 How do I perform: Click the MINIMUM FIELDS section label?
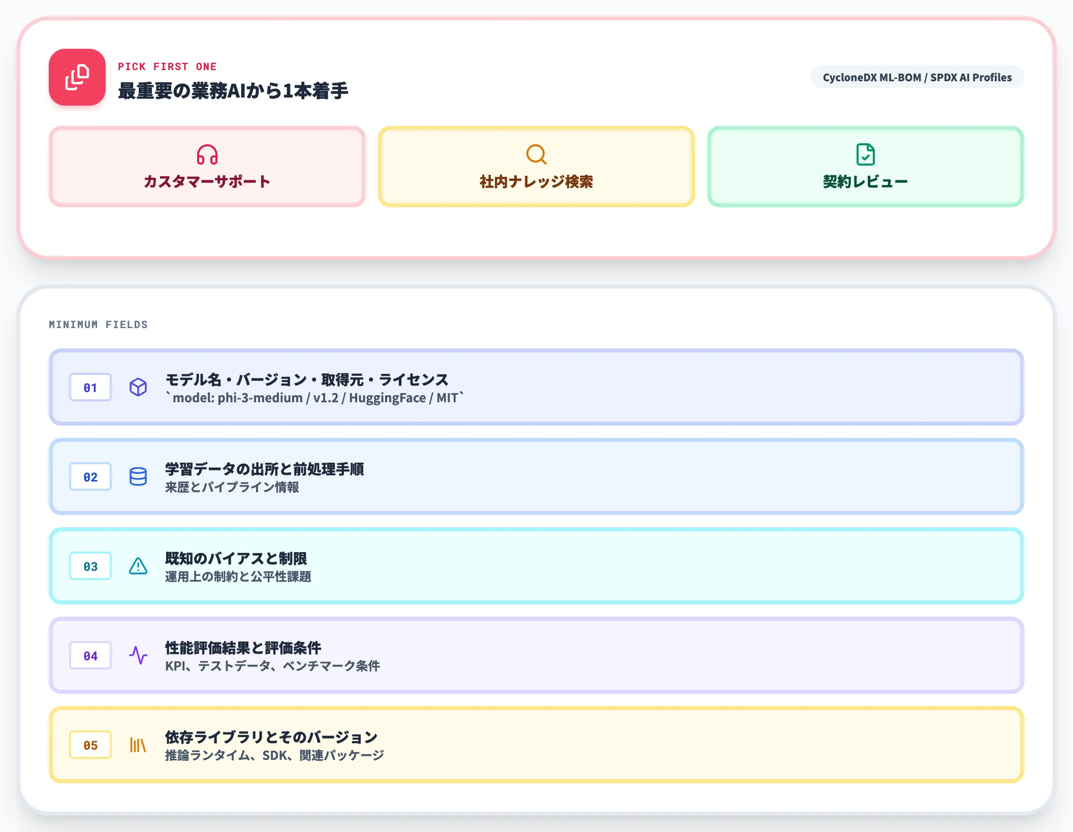99,325
